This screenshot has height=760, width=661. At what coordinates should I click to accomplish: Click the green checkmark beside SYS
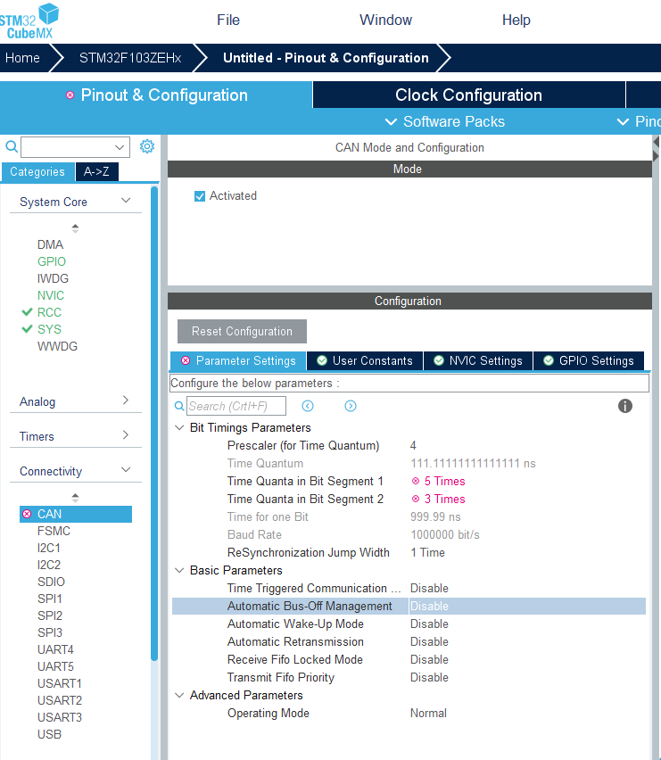(27, 328)
